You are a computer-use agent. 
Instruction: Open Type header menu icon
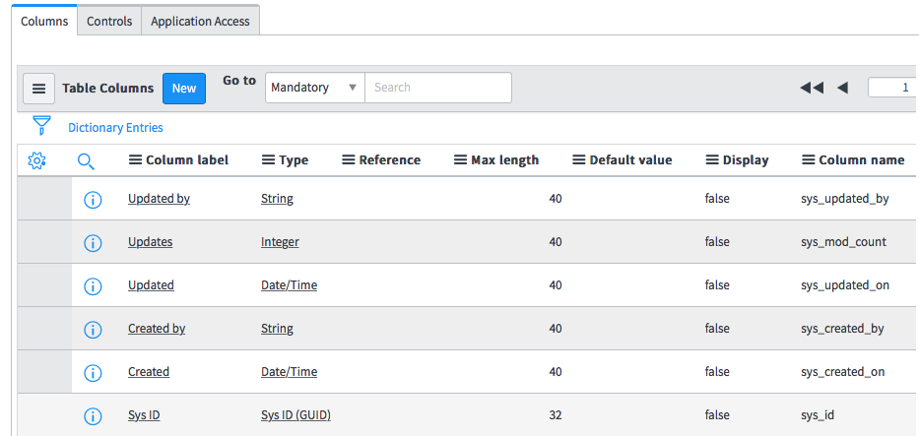coord(269,159)
